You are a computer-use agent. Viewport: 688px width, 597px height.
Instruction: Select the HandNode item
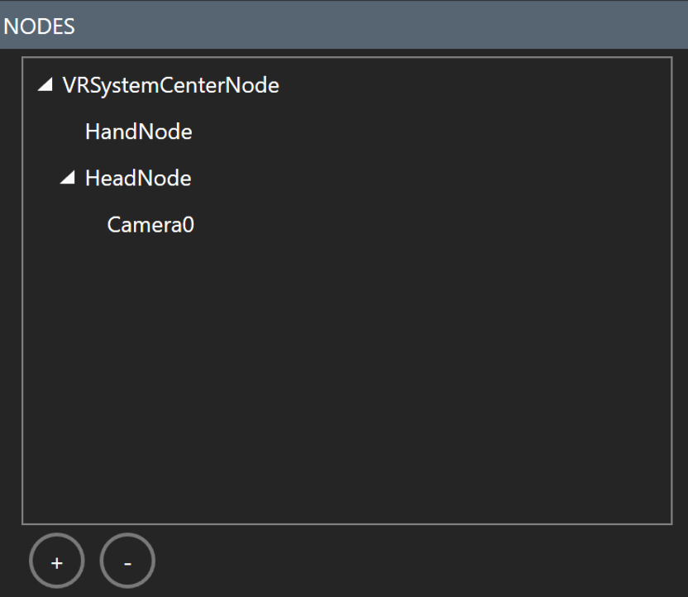tap(138, 131)
